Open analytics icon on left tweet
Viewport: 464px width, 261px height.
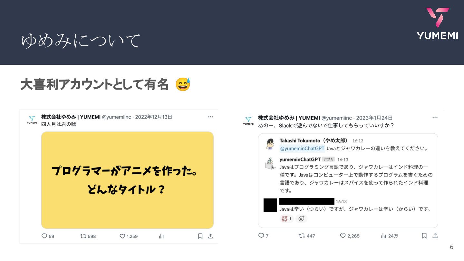pyautogui.click(x=161, y=236)
